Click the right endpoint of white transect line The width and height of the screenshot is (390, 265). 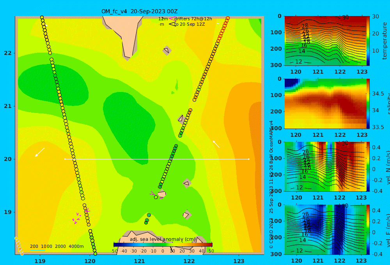pos(249,159)
